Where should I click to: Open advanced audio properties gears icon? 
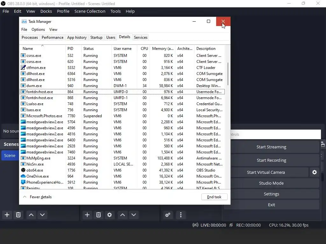[168, 215]
